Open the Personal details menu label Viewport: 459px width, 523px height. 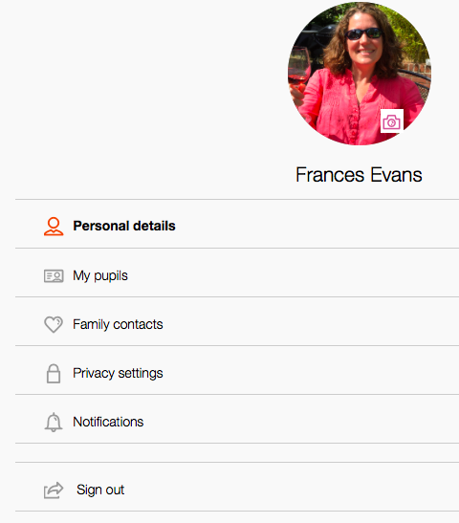(124, 226)
